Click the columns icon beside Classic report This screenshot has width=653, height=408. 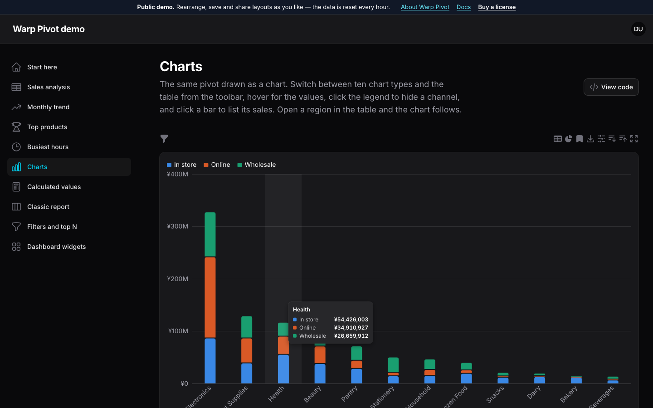pos(16,207)
